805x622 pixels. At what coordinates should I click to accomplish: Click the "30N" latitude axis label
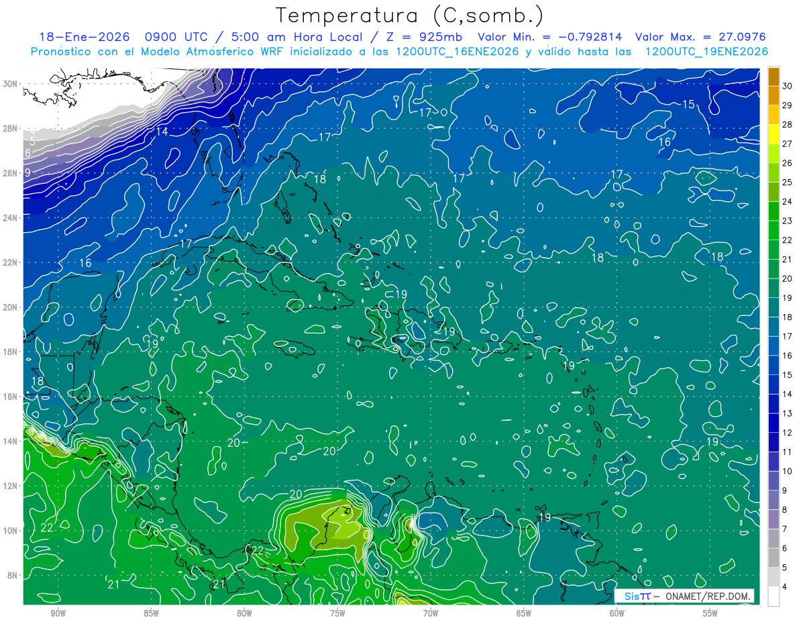click(10, 84)
